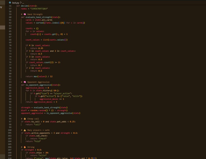Click 'def is_opponent_aggressive(state):' definition
Screen dimensions: 206x159
[x=41, y=85]
